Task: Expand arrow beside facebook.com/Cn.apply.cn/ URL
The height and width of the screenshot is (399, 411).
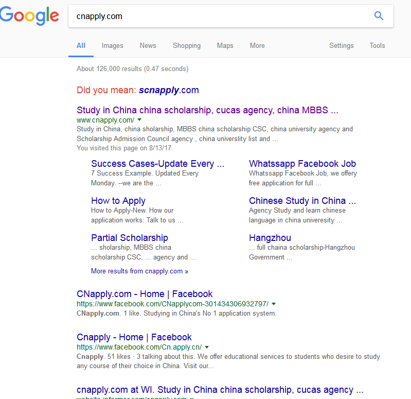Action: pyautogui.click(x=207, y=348)
